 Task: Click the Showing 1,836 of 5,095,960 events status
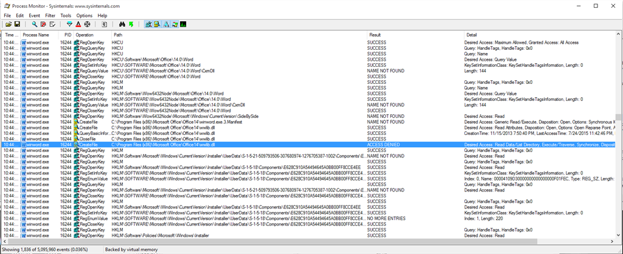pos(45,250)
